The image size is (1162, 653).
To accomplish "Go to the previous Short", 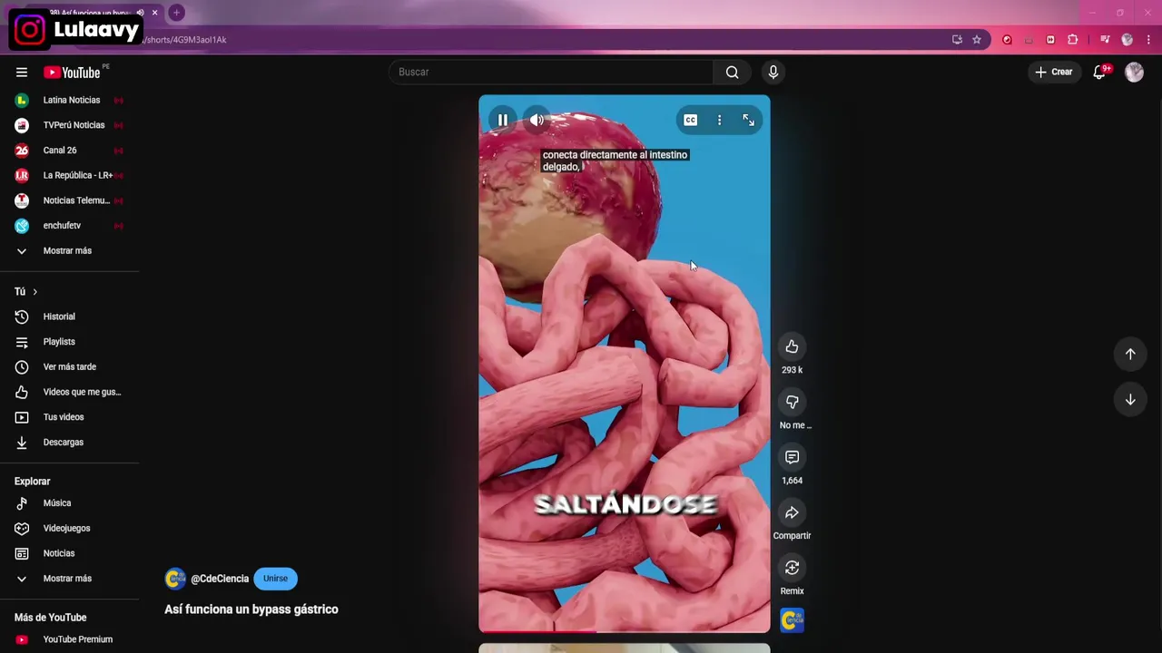I will [x=1130, y=354].
